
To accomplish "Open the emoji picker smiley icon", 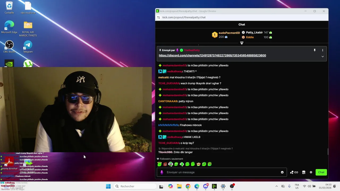I will (282, 172).
